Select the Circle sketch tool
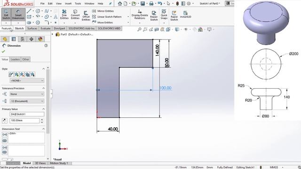 pyautogui.click(x=38, y=11)
